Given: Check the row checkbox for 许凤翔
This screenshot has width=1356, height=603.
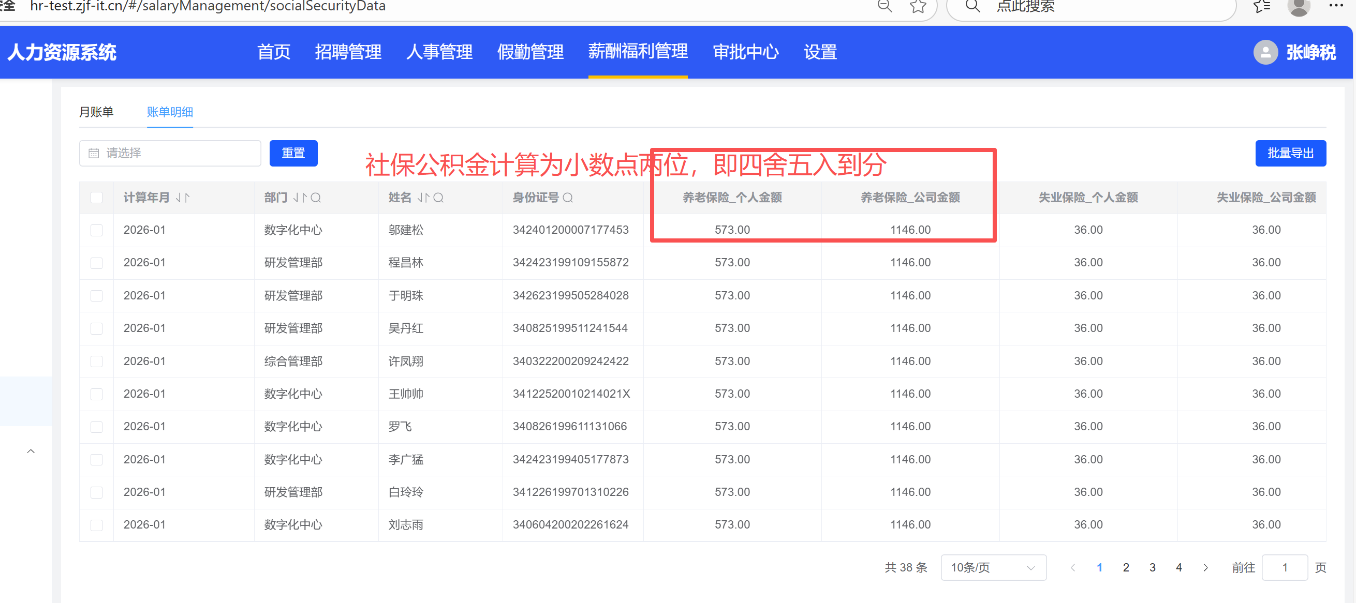Looking at the screenshot, I should [96, 361].
